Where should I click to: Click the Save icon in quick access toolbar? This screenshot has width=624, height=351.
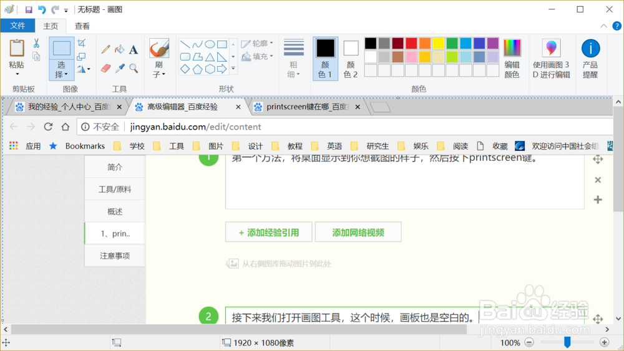28,9
